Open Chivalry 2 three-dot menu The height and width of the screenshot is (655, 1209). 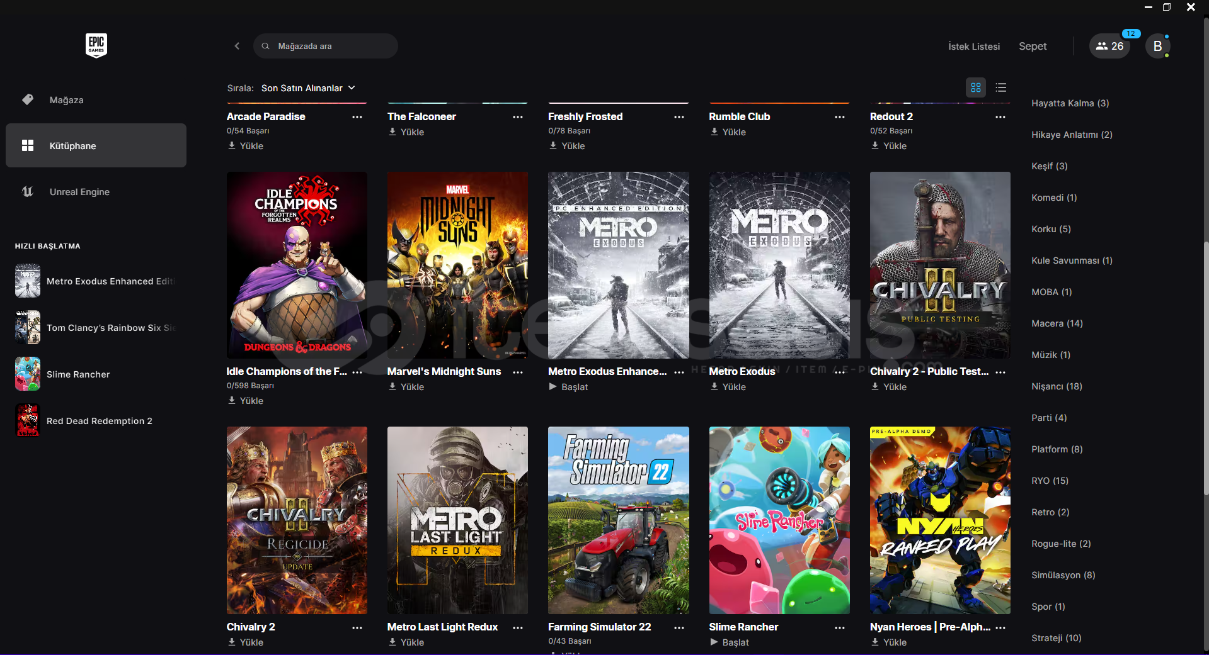pos(357,628)
